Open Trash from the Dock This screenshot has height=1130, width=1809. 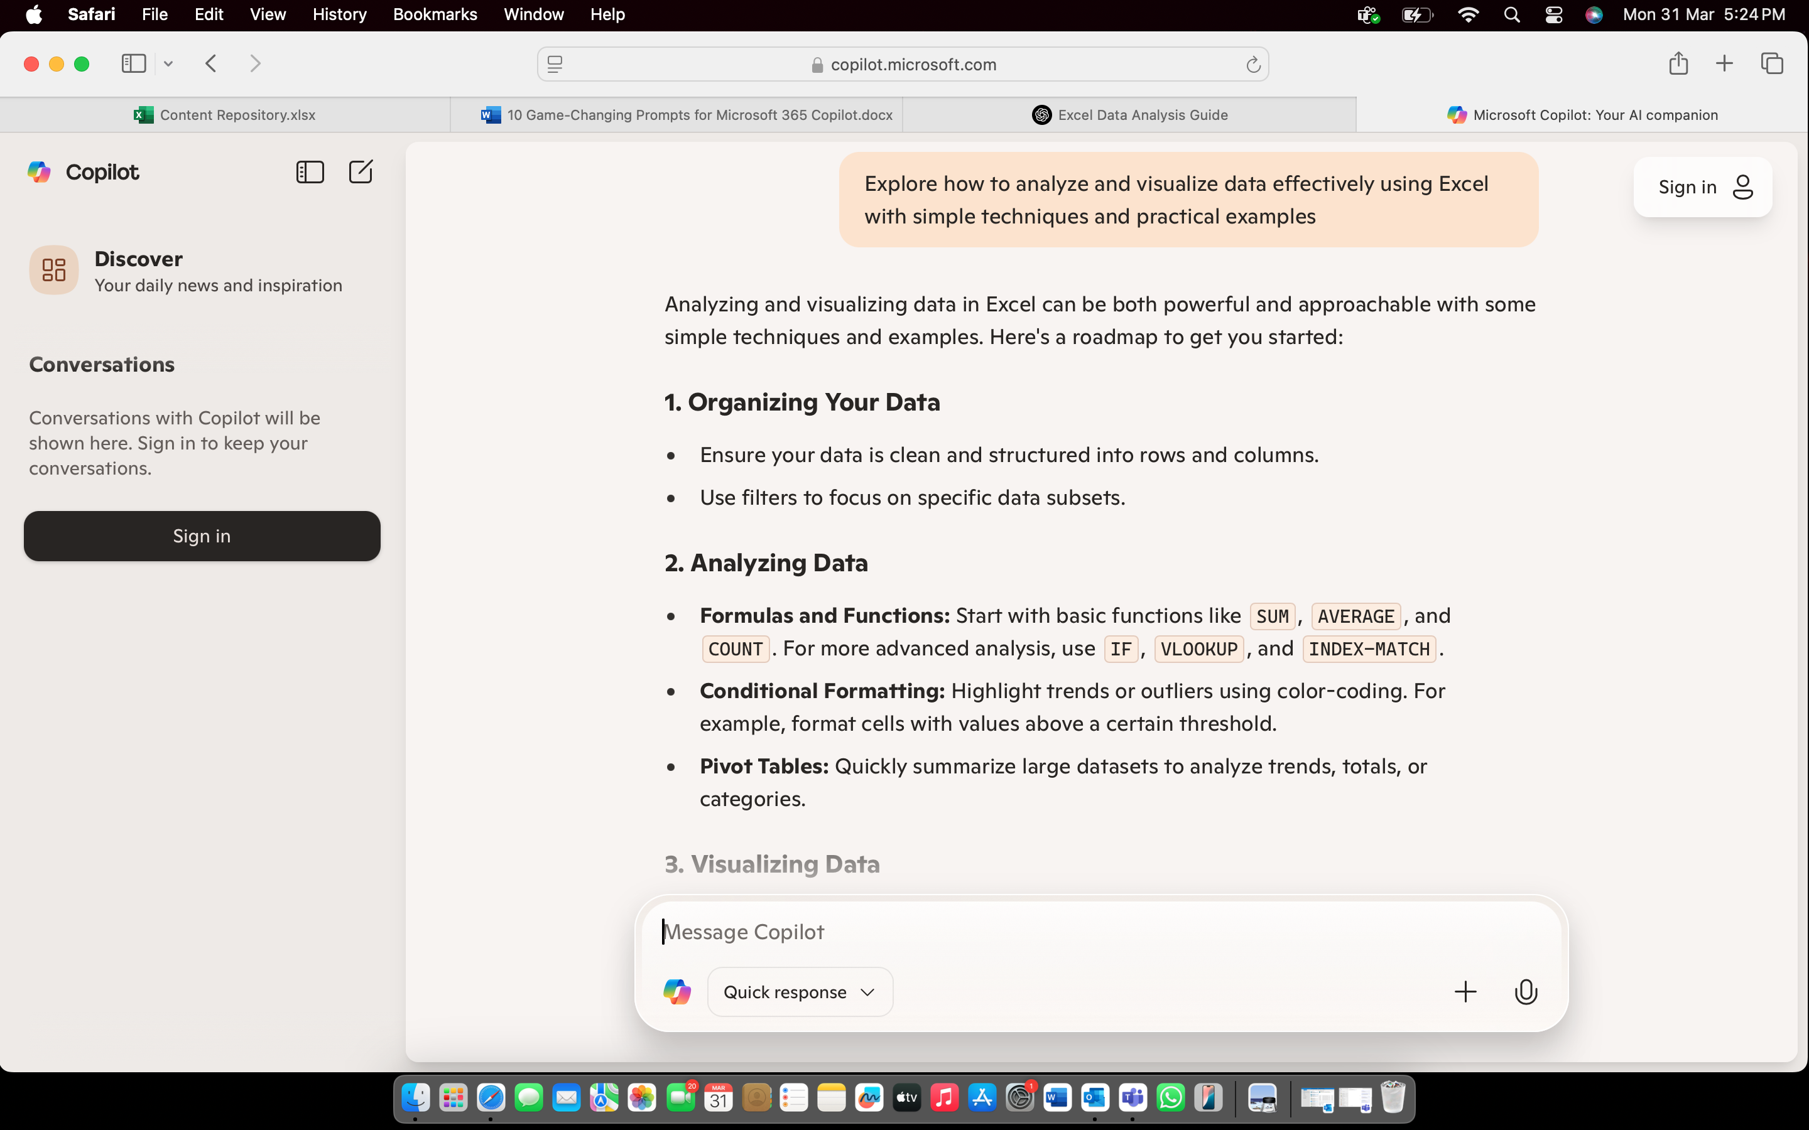pos(1393,1097)
